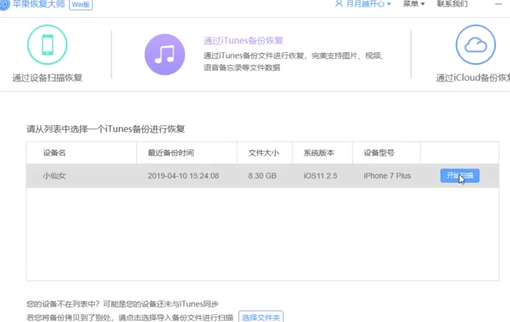Click the iTunes backup music note icon
Screen dimensions: 510x322
click(165, 55)
